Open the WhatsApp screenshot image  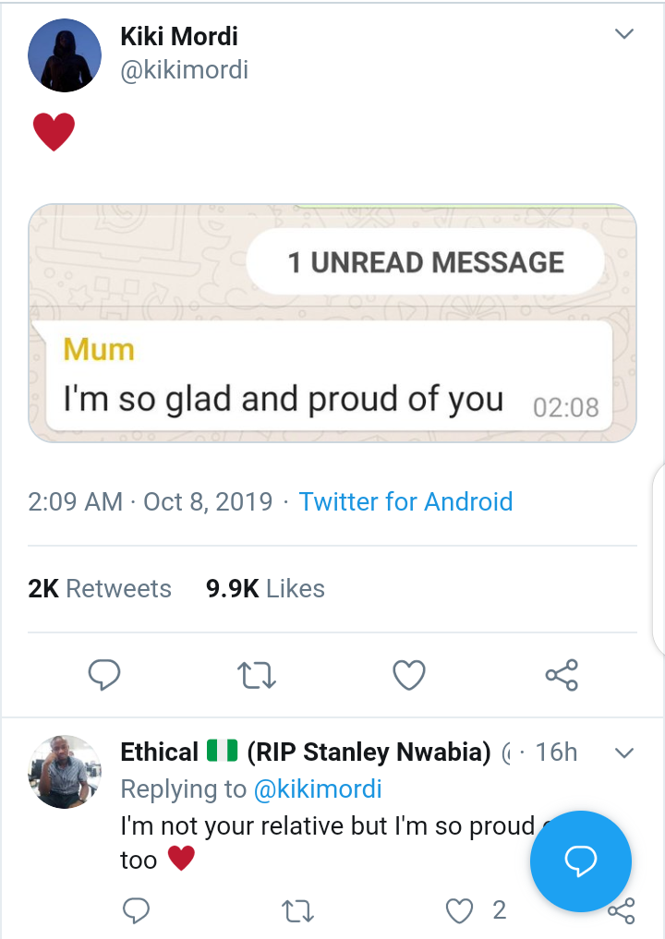coord(332,323)
